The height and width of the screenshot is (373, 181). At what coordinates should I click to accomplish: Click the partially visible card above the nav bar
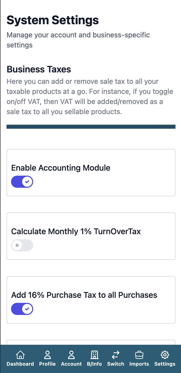[91, 342]
